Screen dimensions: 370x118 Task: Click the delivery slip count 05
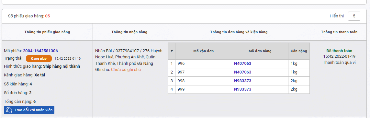(x=48, y=16)
